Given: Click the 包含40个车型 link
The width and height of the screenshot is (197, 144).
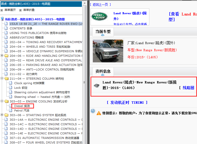Looking at the screenshot, I should click(x=130, y=24).
